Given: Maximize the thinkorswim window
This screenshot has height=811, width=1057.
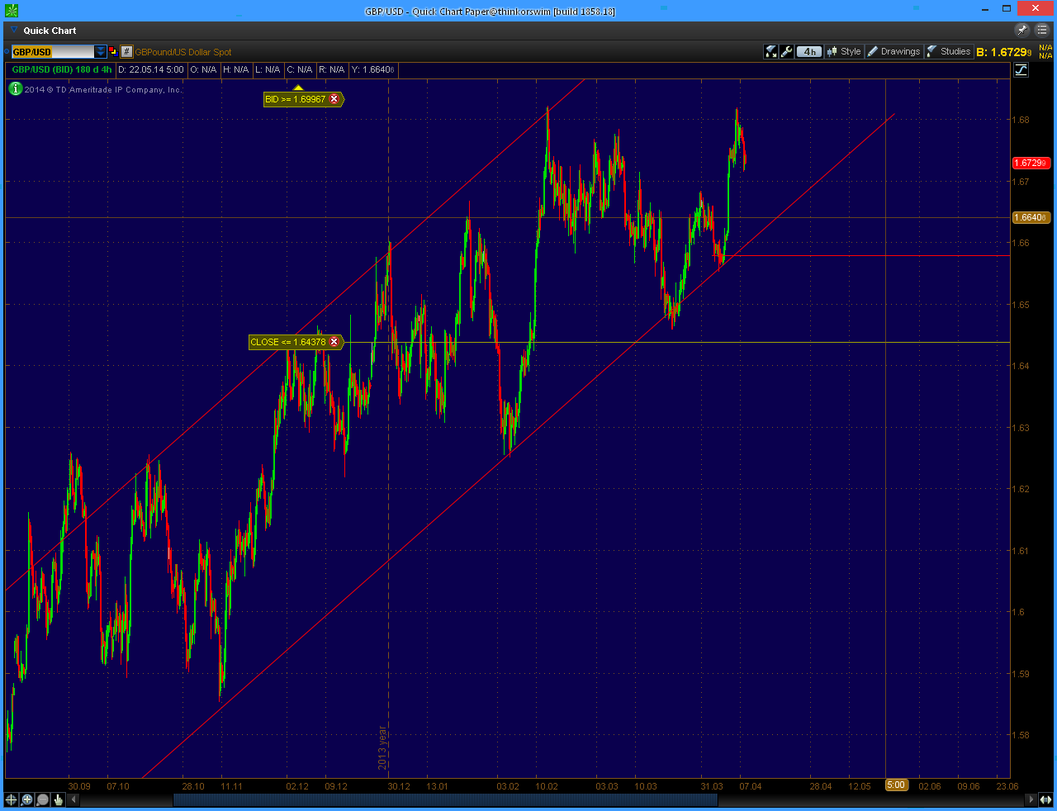Looking at the screenshot, I should pos(1007,8).
